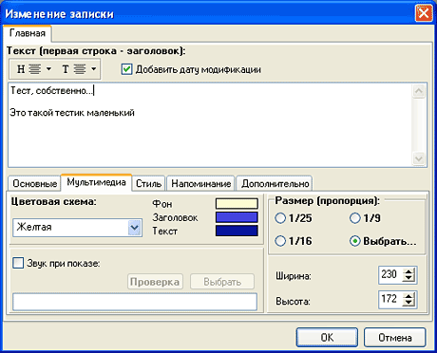
Task: Increase Высота with the up arrow
Action: pos(408,296)
